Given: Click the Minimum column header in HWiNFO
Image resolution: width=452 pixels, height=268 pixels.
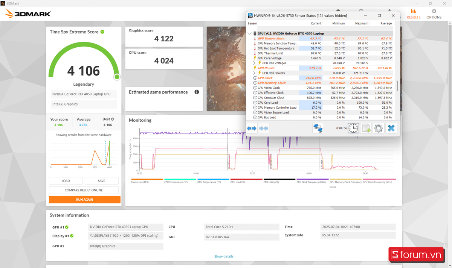Looking at the screenshot, I should pos(334,23).
